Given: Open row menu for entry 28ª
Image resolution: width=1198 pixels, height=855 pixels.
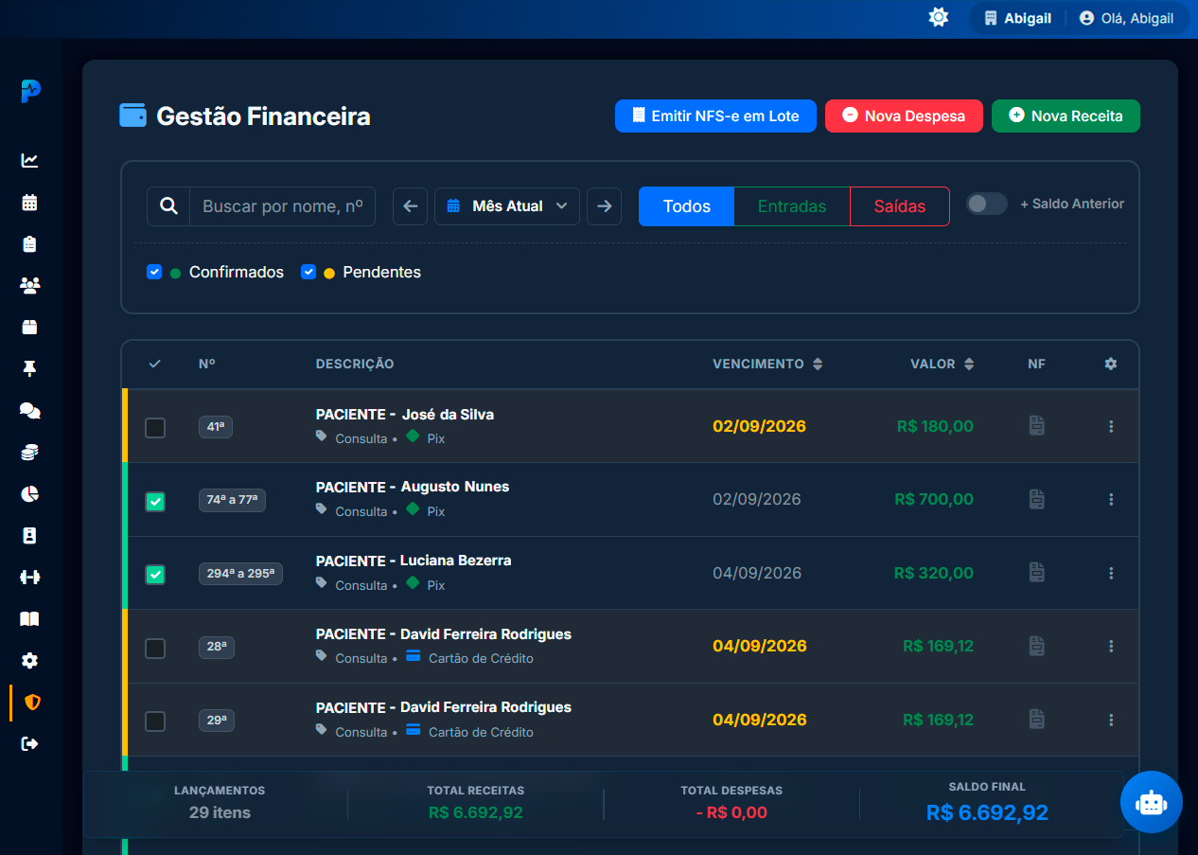Looking at the screenshot, I should pyautogui.click(x=1111, y=646).
